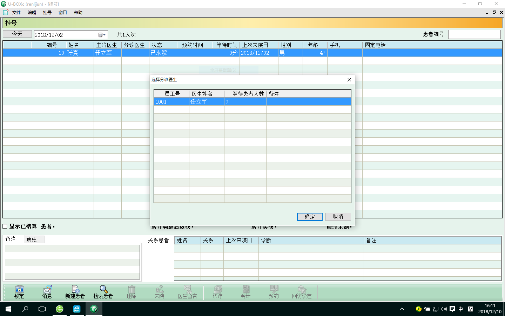The width and height of the screenshot is (505, 316).
Task: Click the 等待患者人数 column header
Action: (245, 94)
